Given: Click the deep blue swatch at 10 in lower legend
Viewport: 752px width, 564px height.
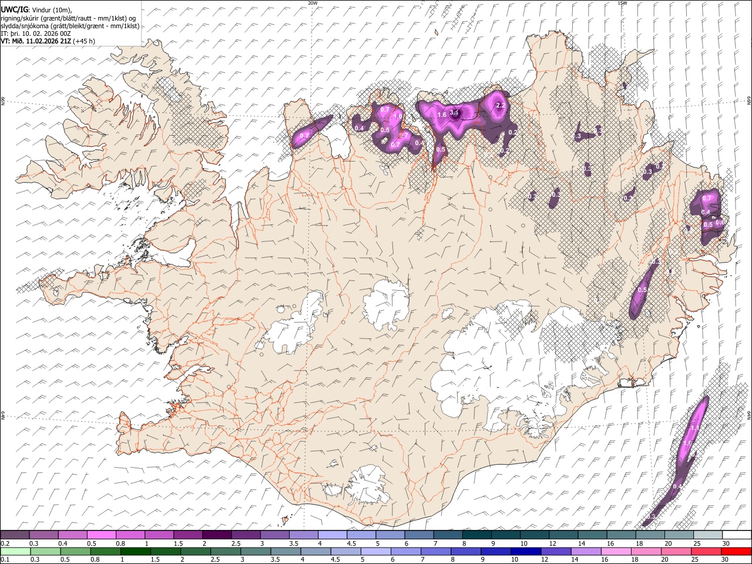Looking at the screenshot, I should point(525,551).
